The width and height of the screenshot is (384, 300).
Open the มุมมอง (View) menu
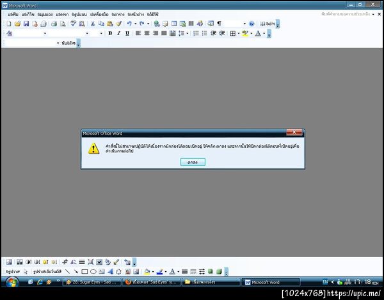coord(45,15)
